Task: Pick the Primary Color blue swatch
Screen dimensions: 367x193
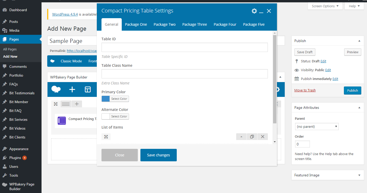Action: tap(106, 99)
